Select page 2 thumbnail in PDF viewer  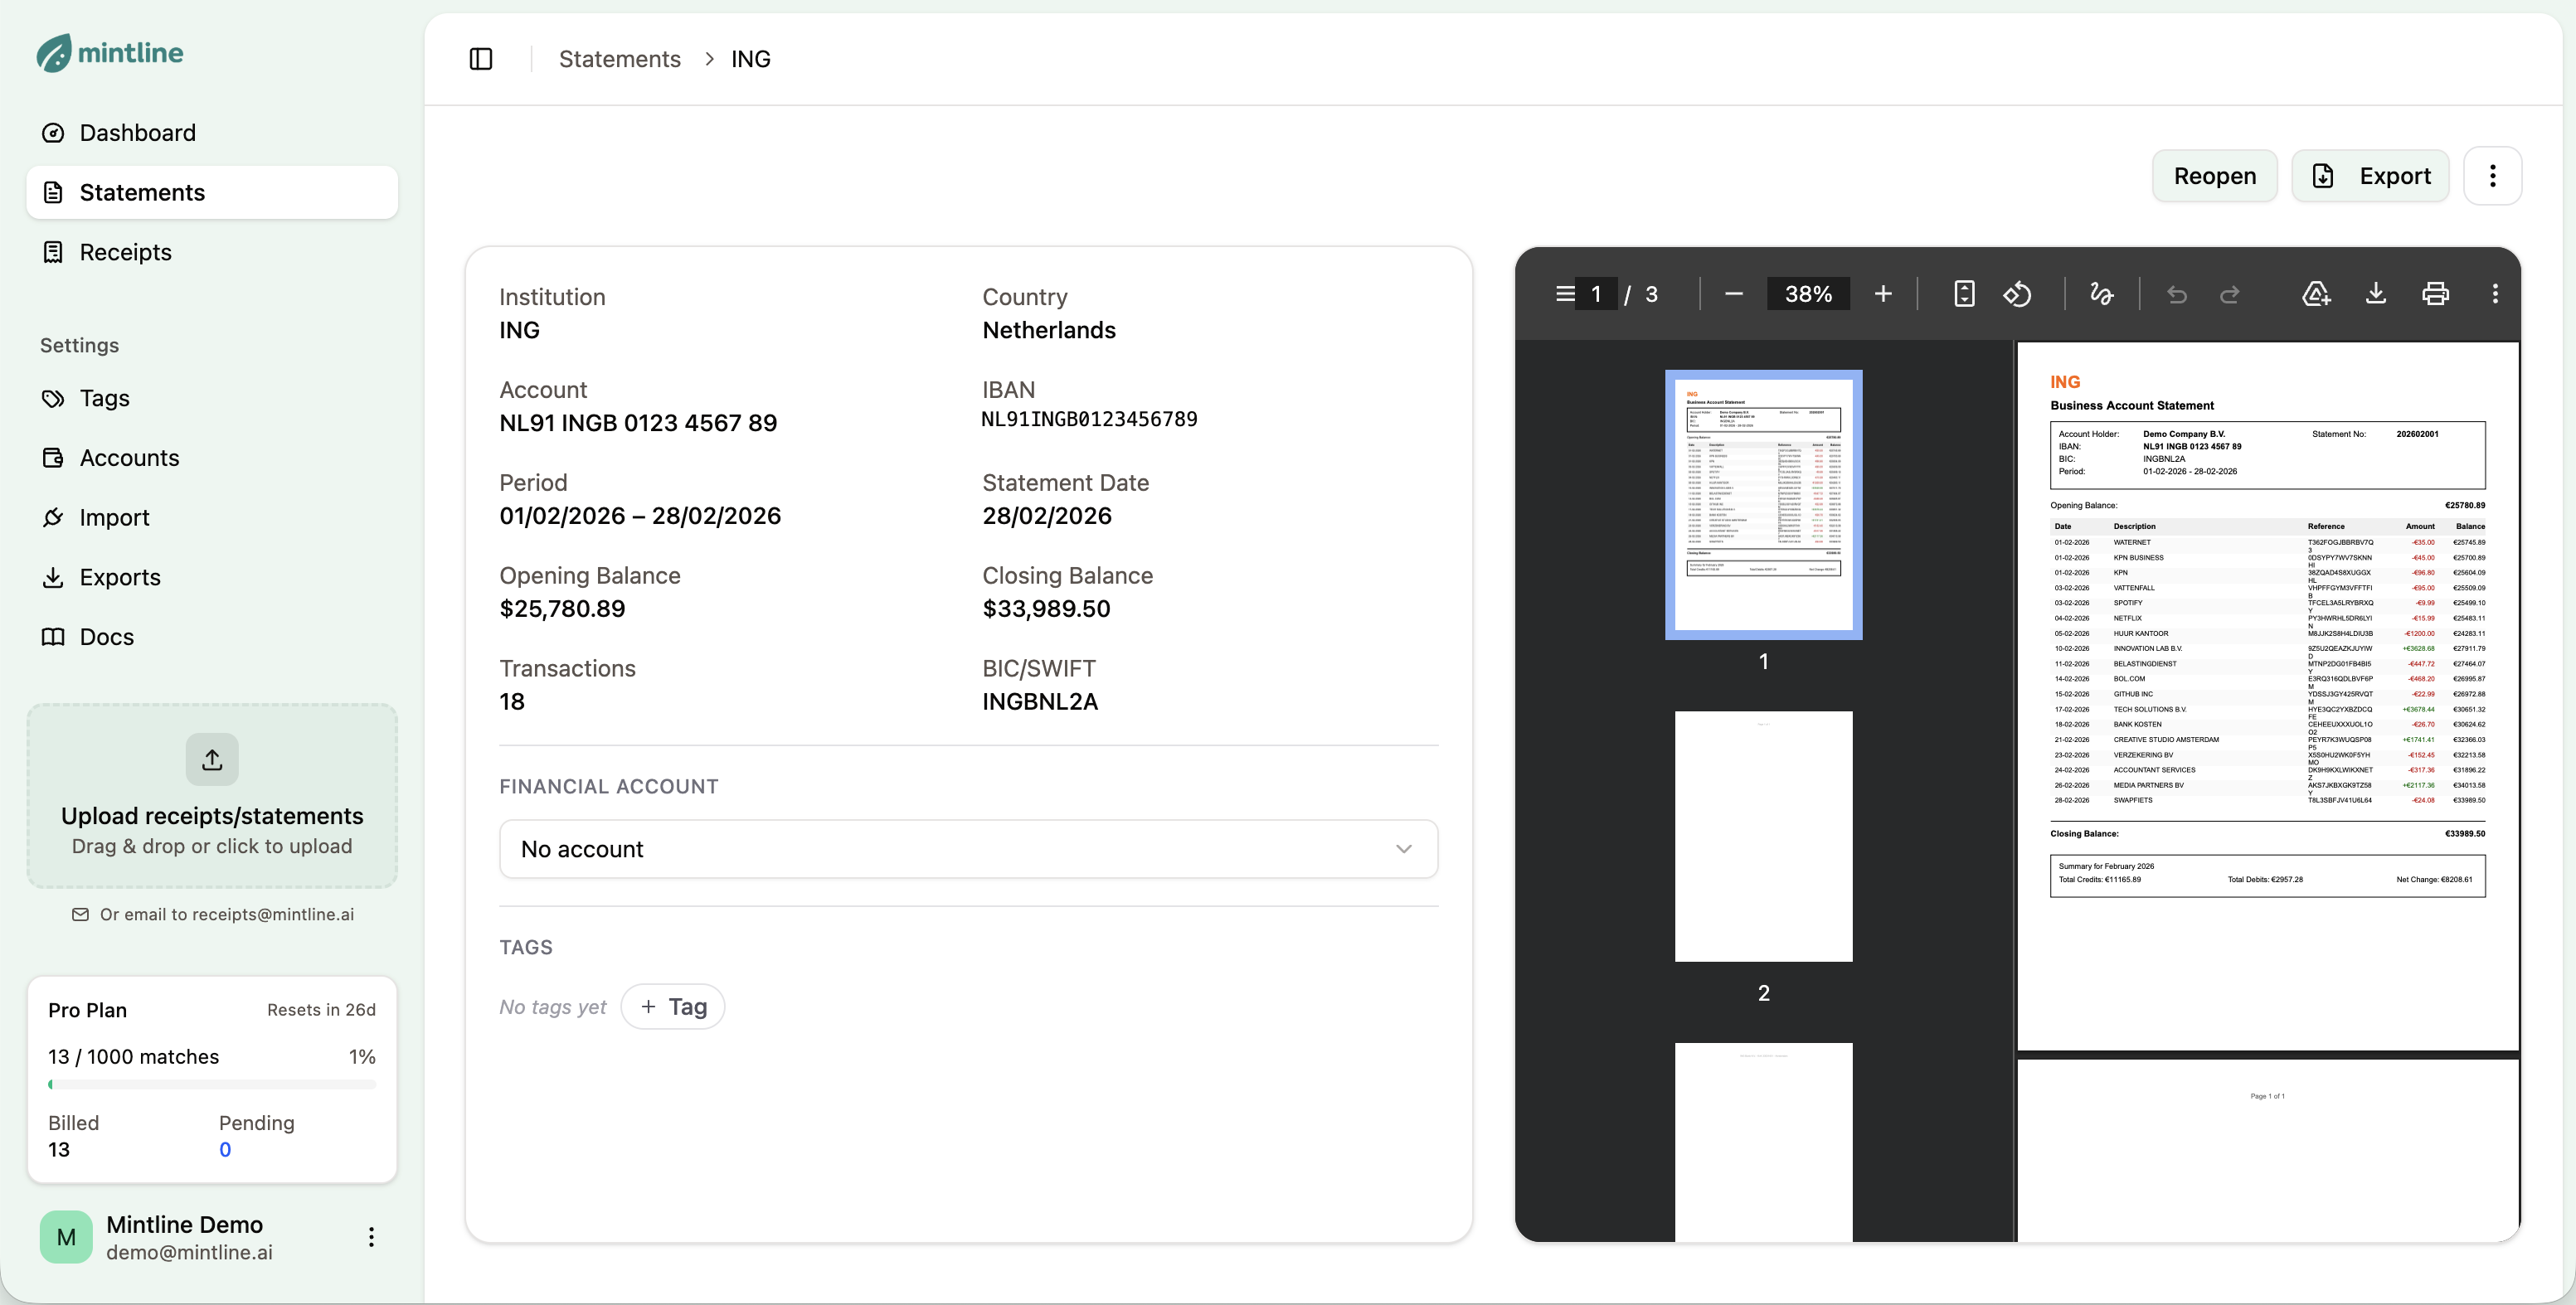(1763, 837)
